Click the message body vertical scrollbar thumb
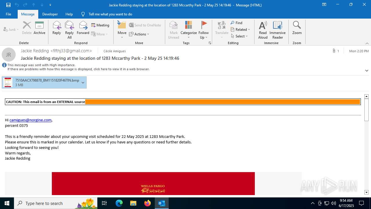 click(366, 110)
